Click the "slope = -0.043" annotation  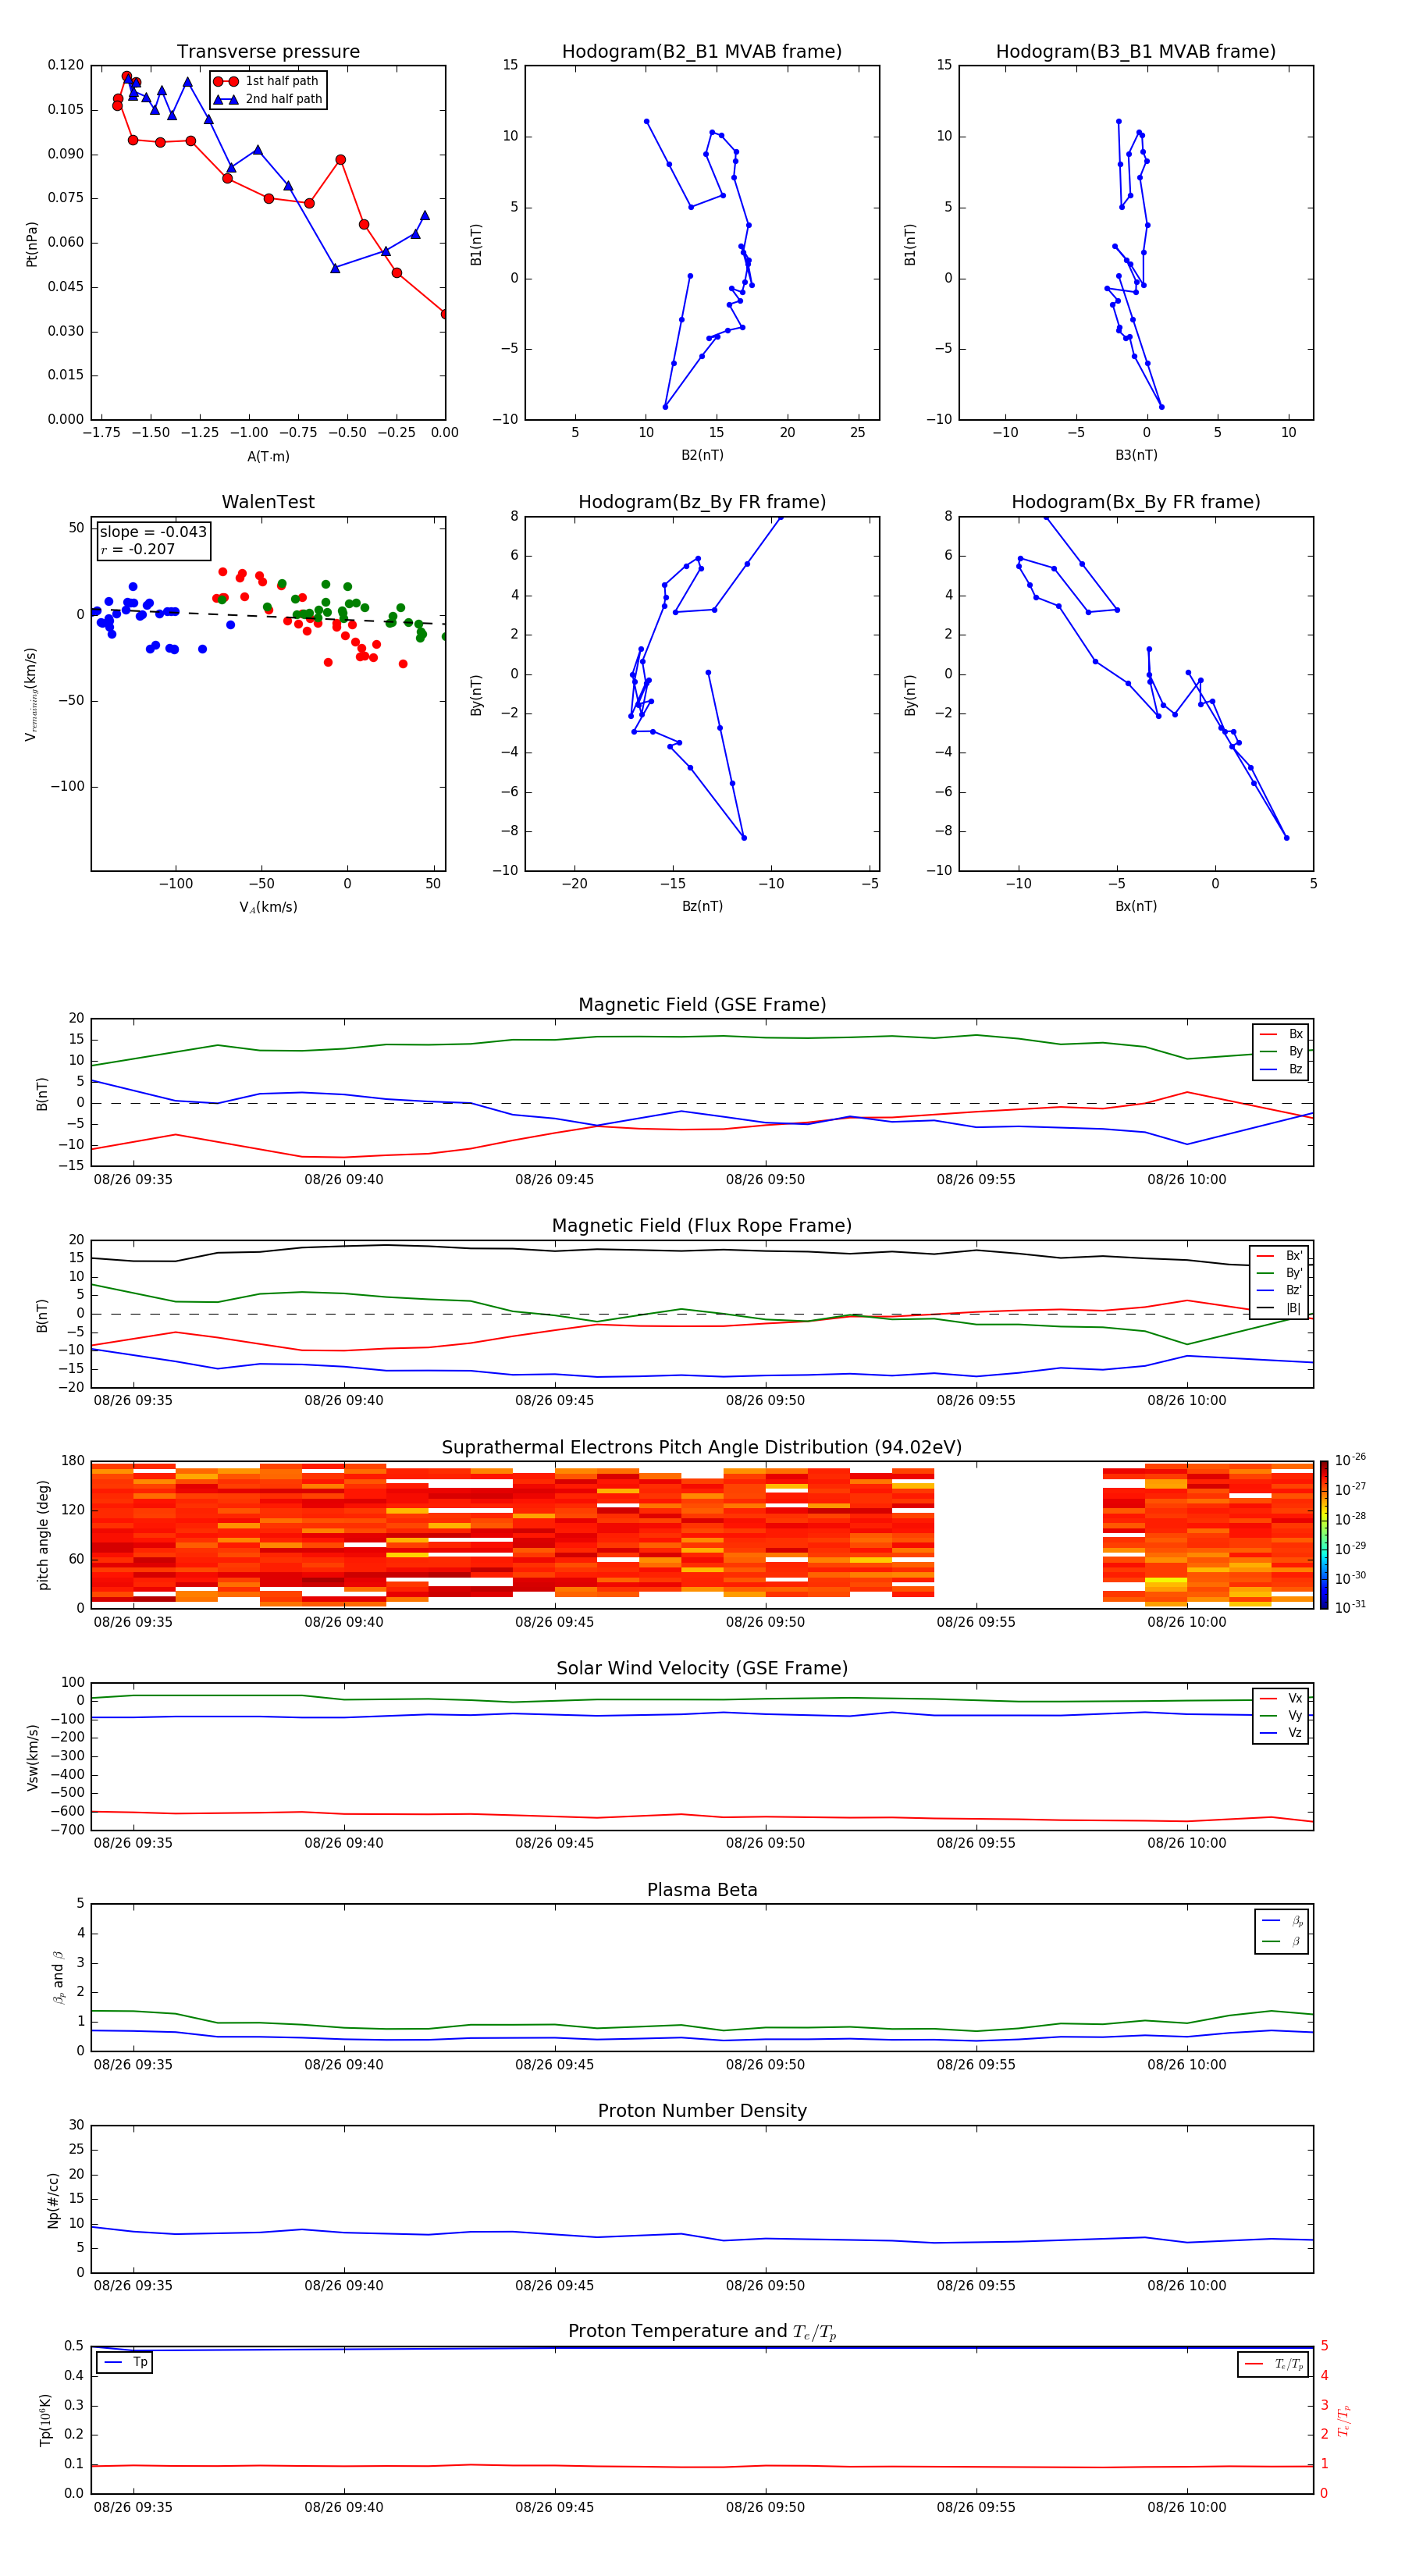point(153,532)
